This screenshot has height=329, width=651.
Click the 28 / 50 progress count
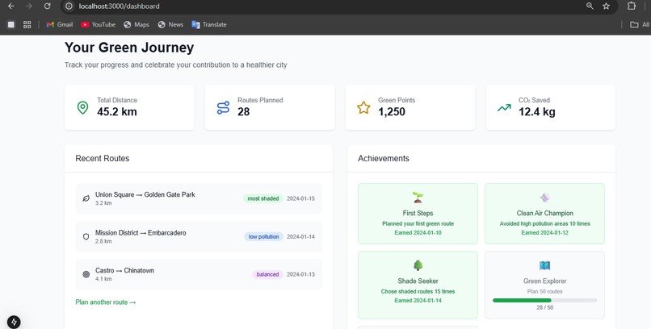(x=544, y=308)
